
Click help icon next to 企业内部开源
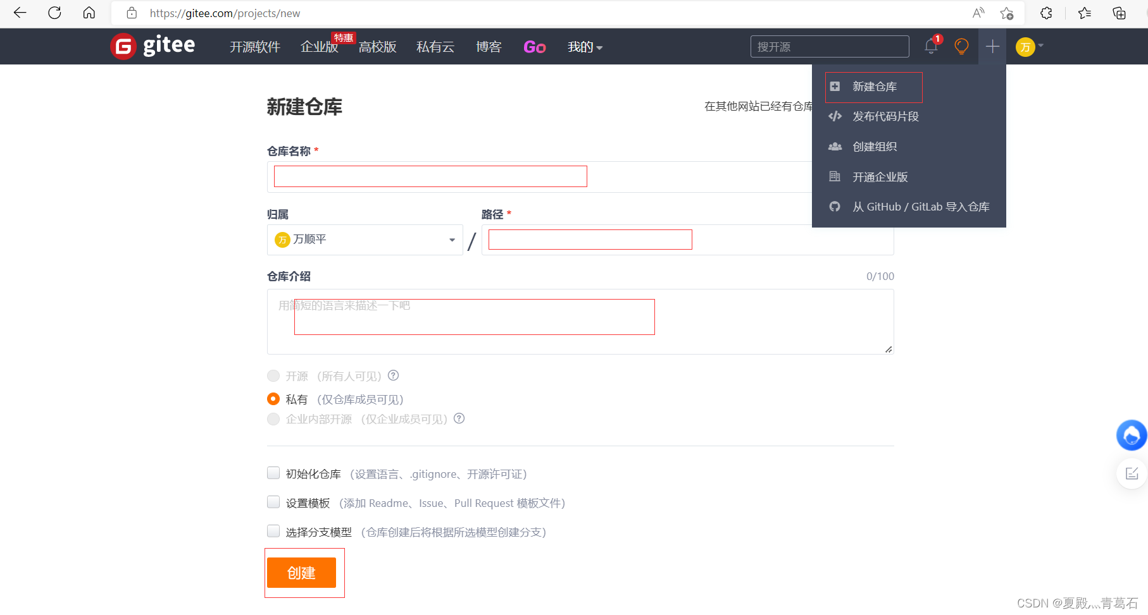[x=459, y=418]
